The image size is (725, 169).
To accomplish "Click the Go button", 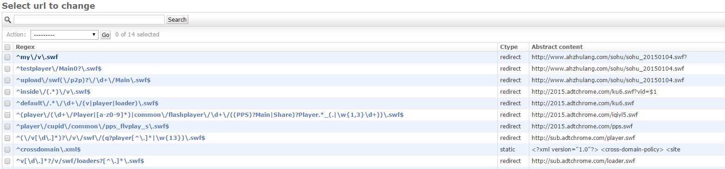I will click(x=105, y=35).
